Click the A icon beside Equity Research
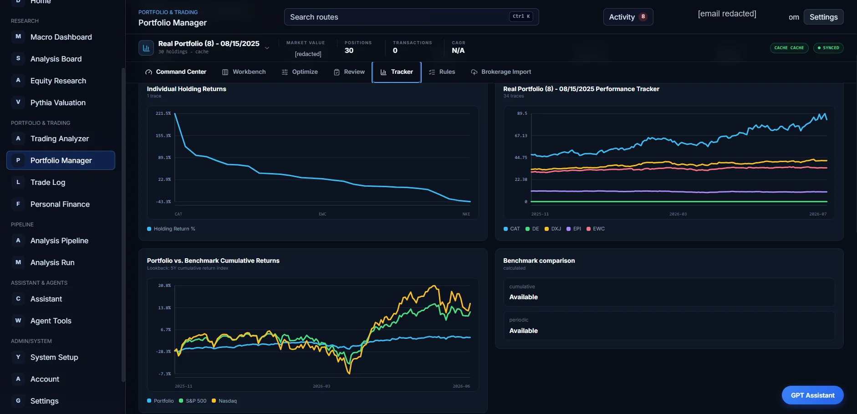857x414 pixels. (x=18, y=80)
